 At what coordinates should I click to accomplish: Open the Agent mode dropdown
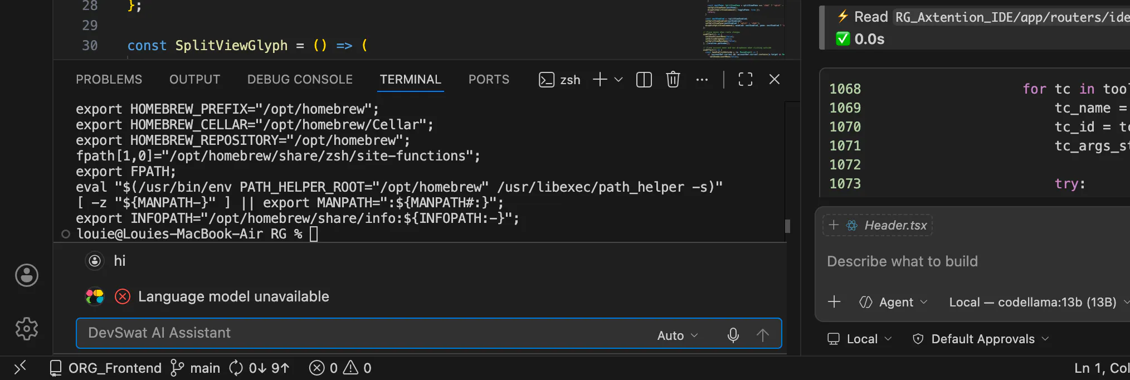(894, 302)
